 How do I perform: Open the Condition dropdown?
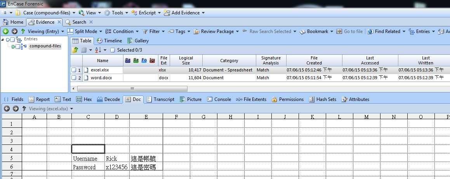pos(122,31)
